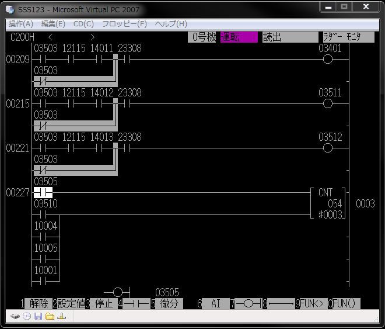Click the CNT 054 counter block
Viewport: 385px width, 329px height.
click(328, 203)
